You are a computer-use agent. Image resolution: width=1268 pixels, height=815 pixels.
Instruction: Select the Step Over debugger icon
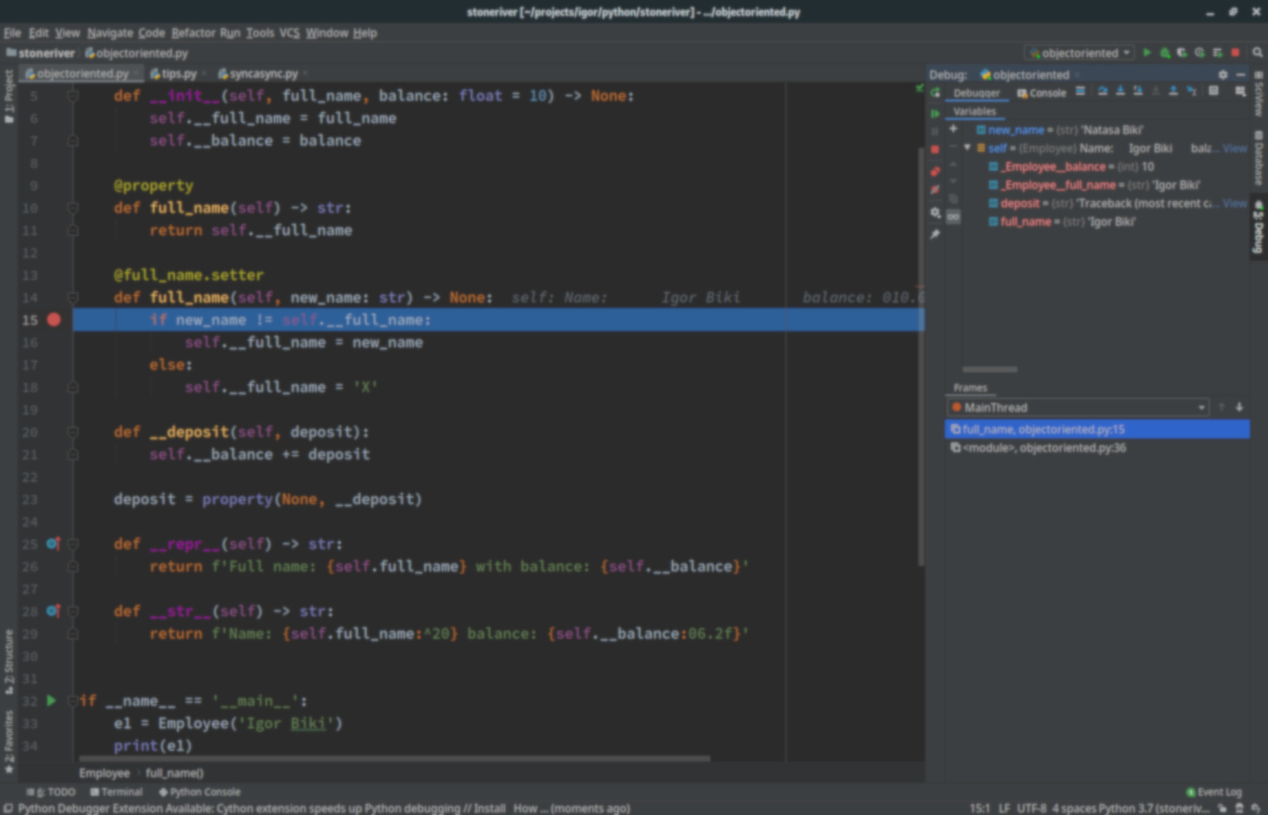[1103, 91]
